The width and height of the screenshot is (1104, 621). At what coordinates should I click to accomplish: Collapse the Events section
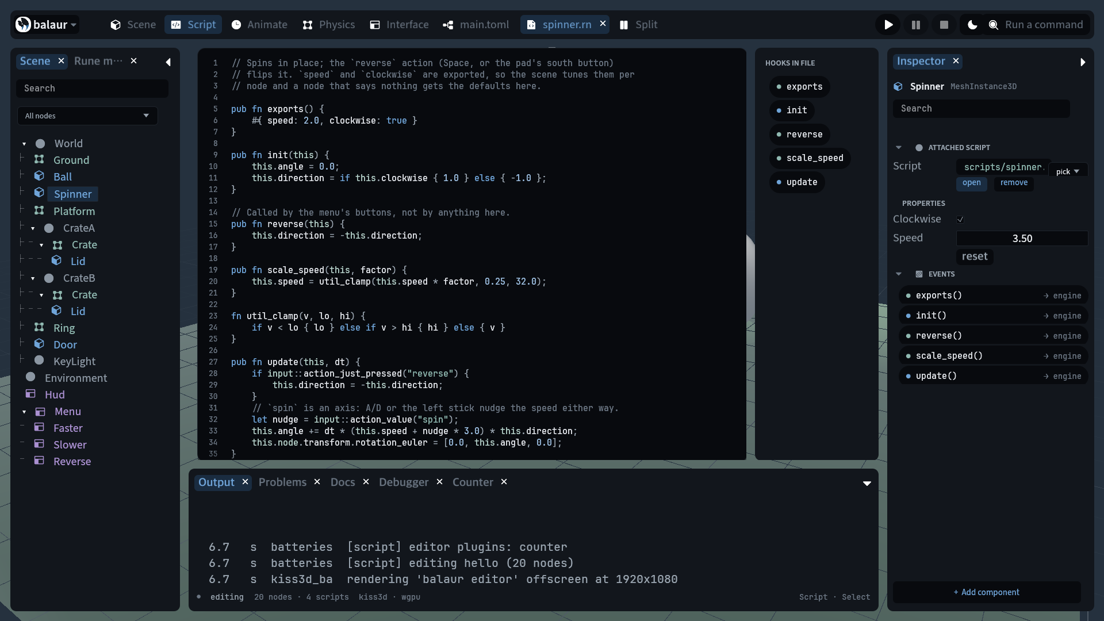(x=899, y=274)
